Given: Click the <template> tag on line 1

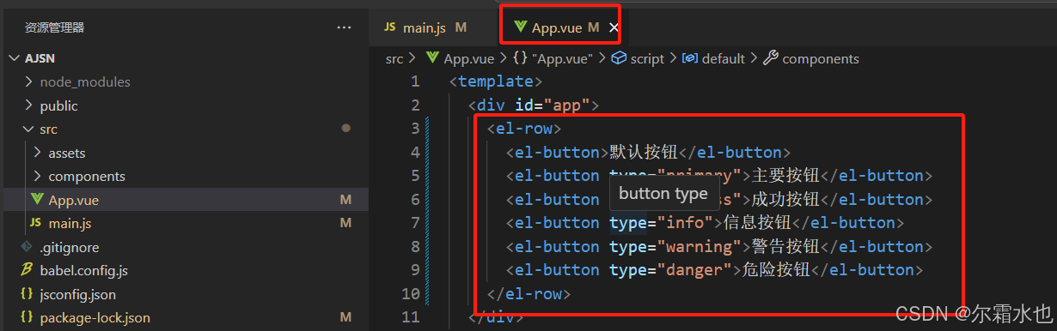Looking at the screenshot, I should click(496, 81).
